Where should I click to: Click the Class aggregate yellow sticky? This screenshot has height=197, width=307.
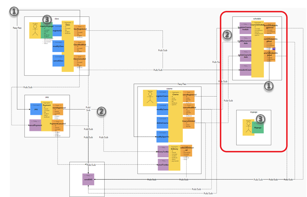68,46
